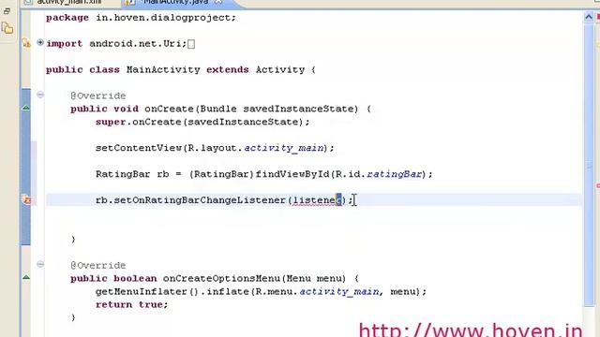Click the vertical scrollbar thumb of the editor
600x337 pixels.
(589, 165)
